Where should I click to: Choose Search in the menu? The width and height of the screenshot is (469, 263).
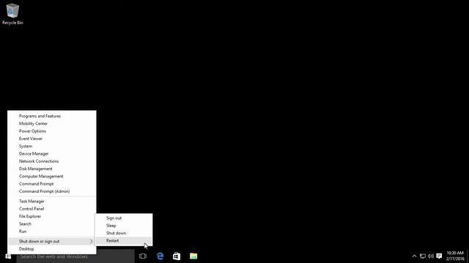pyautogui.click(x=52, y=224)
